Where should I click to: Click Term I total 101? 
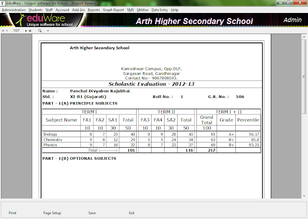pos(131,150)
